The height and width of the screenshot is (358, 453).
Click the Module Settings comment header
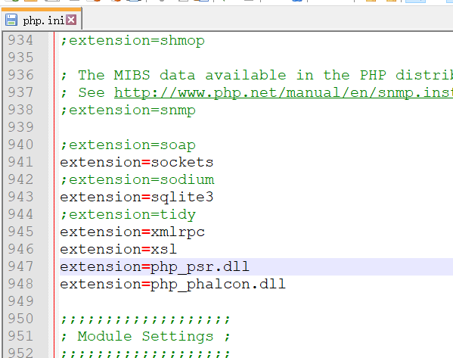pos(145,336)
